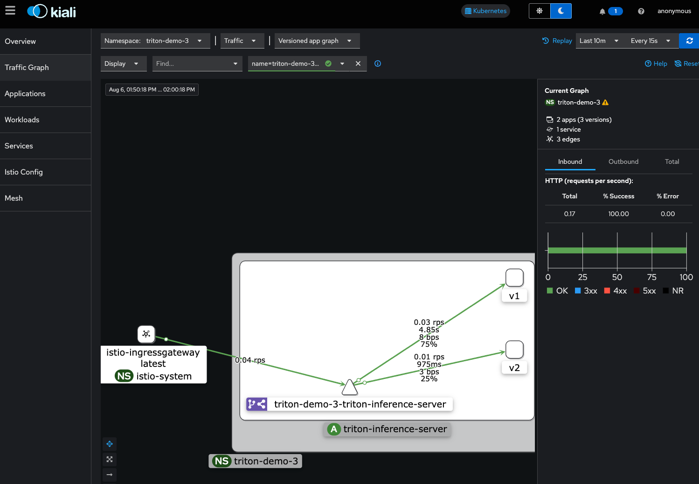Switch to the Outbound tab
The width and height of the screenshot is (699, 484).
[x=623, y=161]
